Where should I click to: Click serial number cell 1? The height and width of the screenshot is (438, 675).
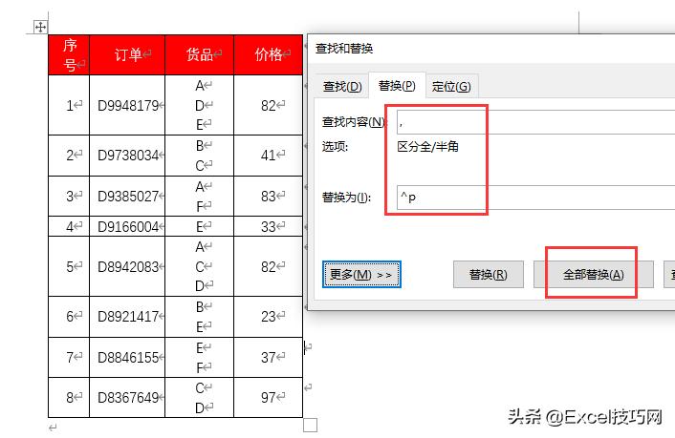coord(69,105)
